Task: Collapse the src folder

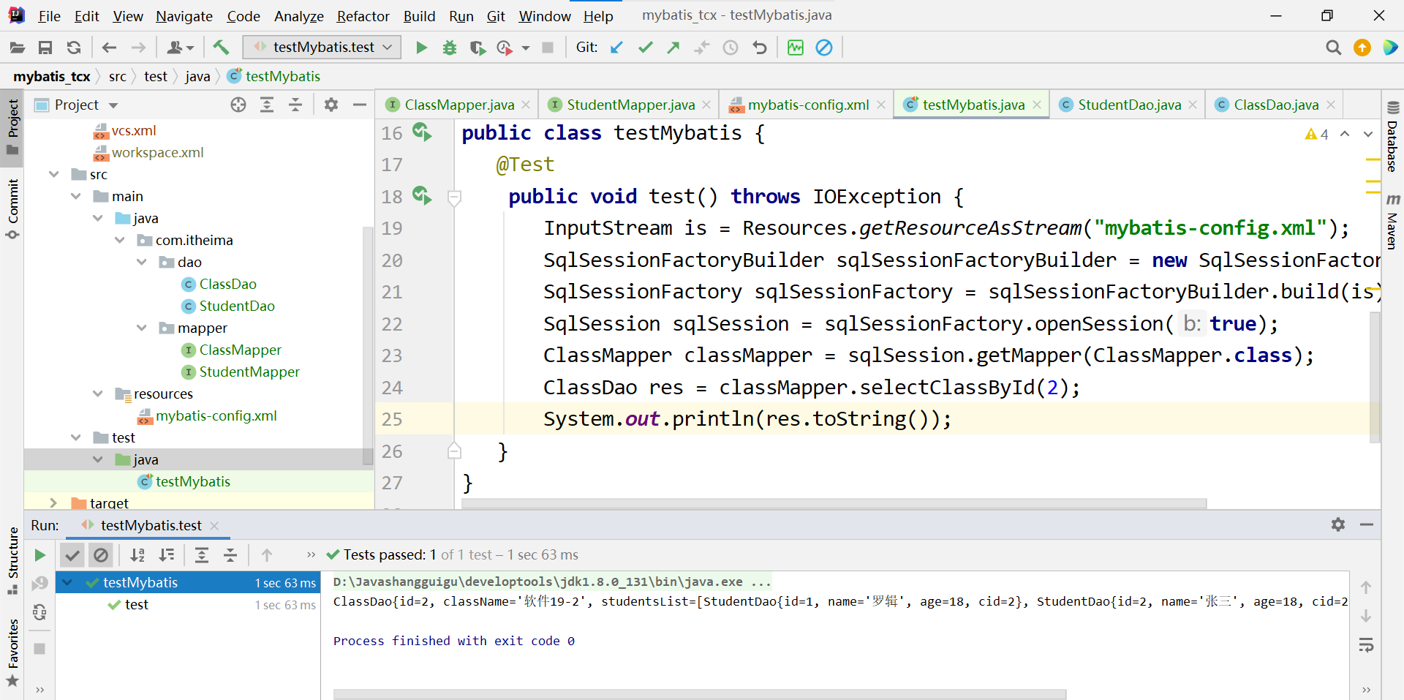Action: (x=54, y=174)
